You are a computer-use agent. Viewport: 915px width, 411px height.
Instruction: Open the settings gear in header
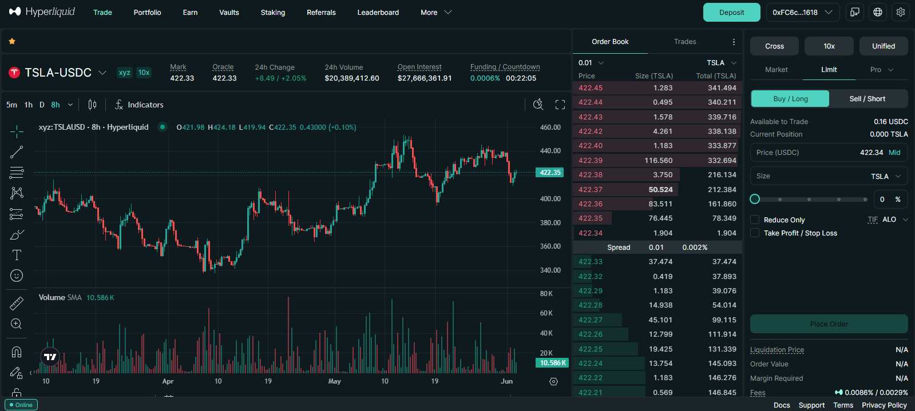click(901, 12)
